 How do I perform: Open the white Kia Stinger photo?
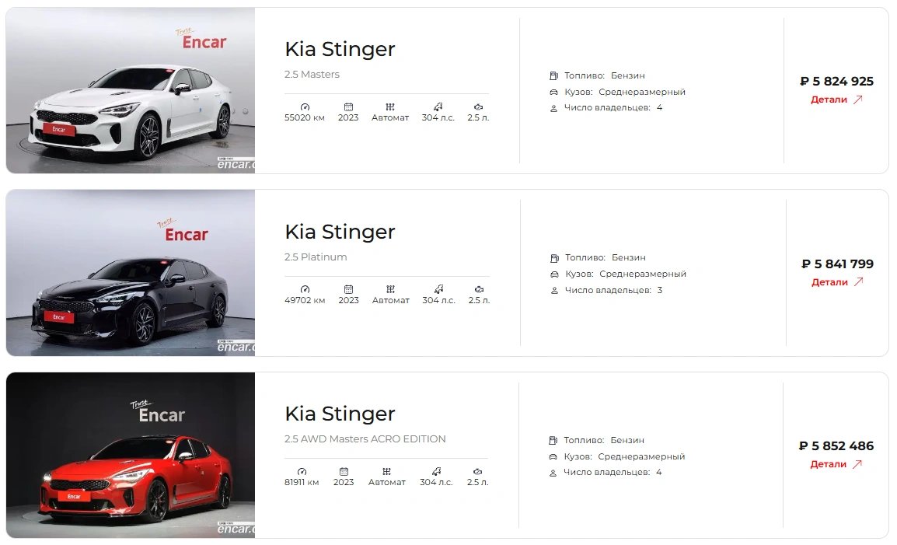pos(131,90)
